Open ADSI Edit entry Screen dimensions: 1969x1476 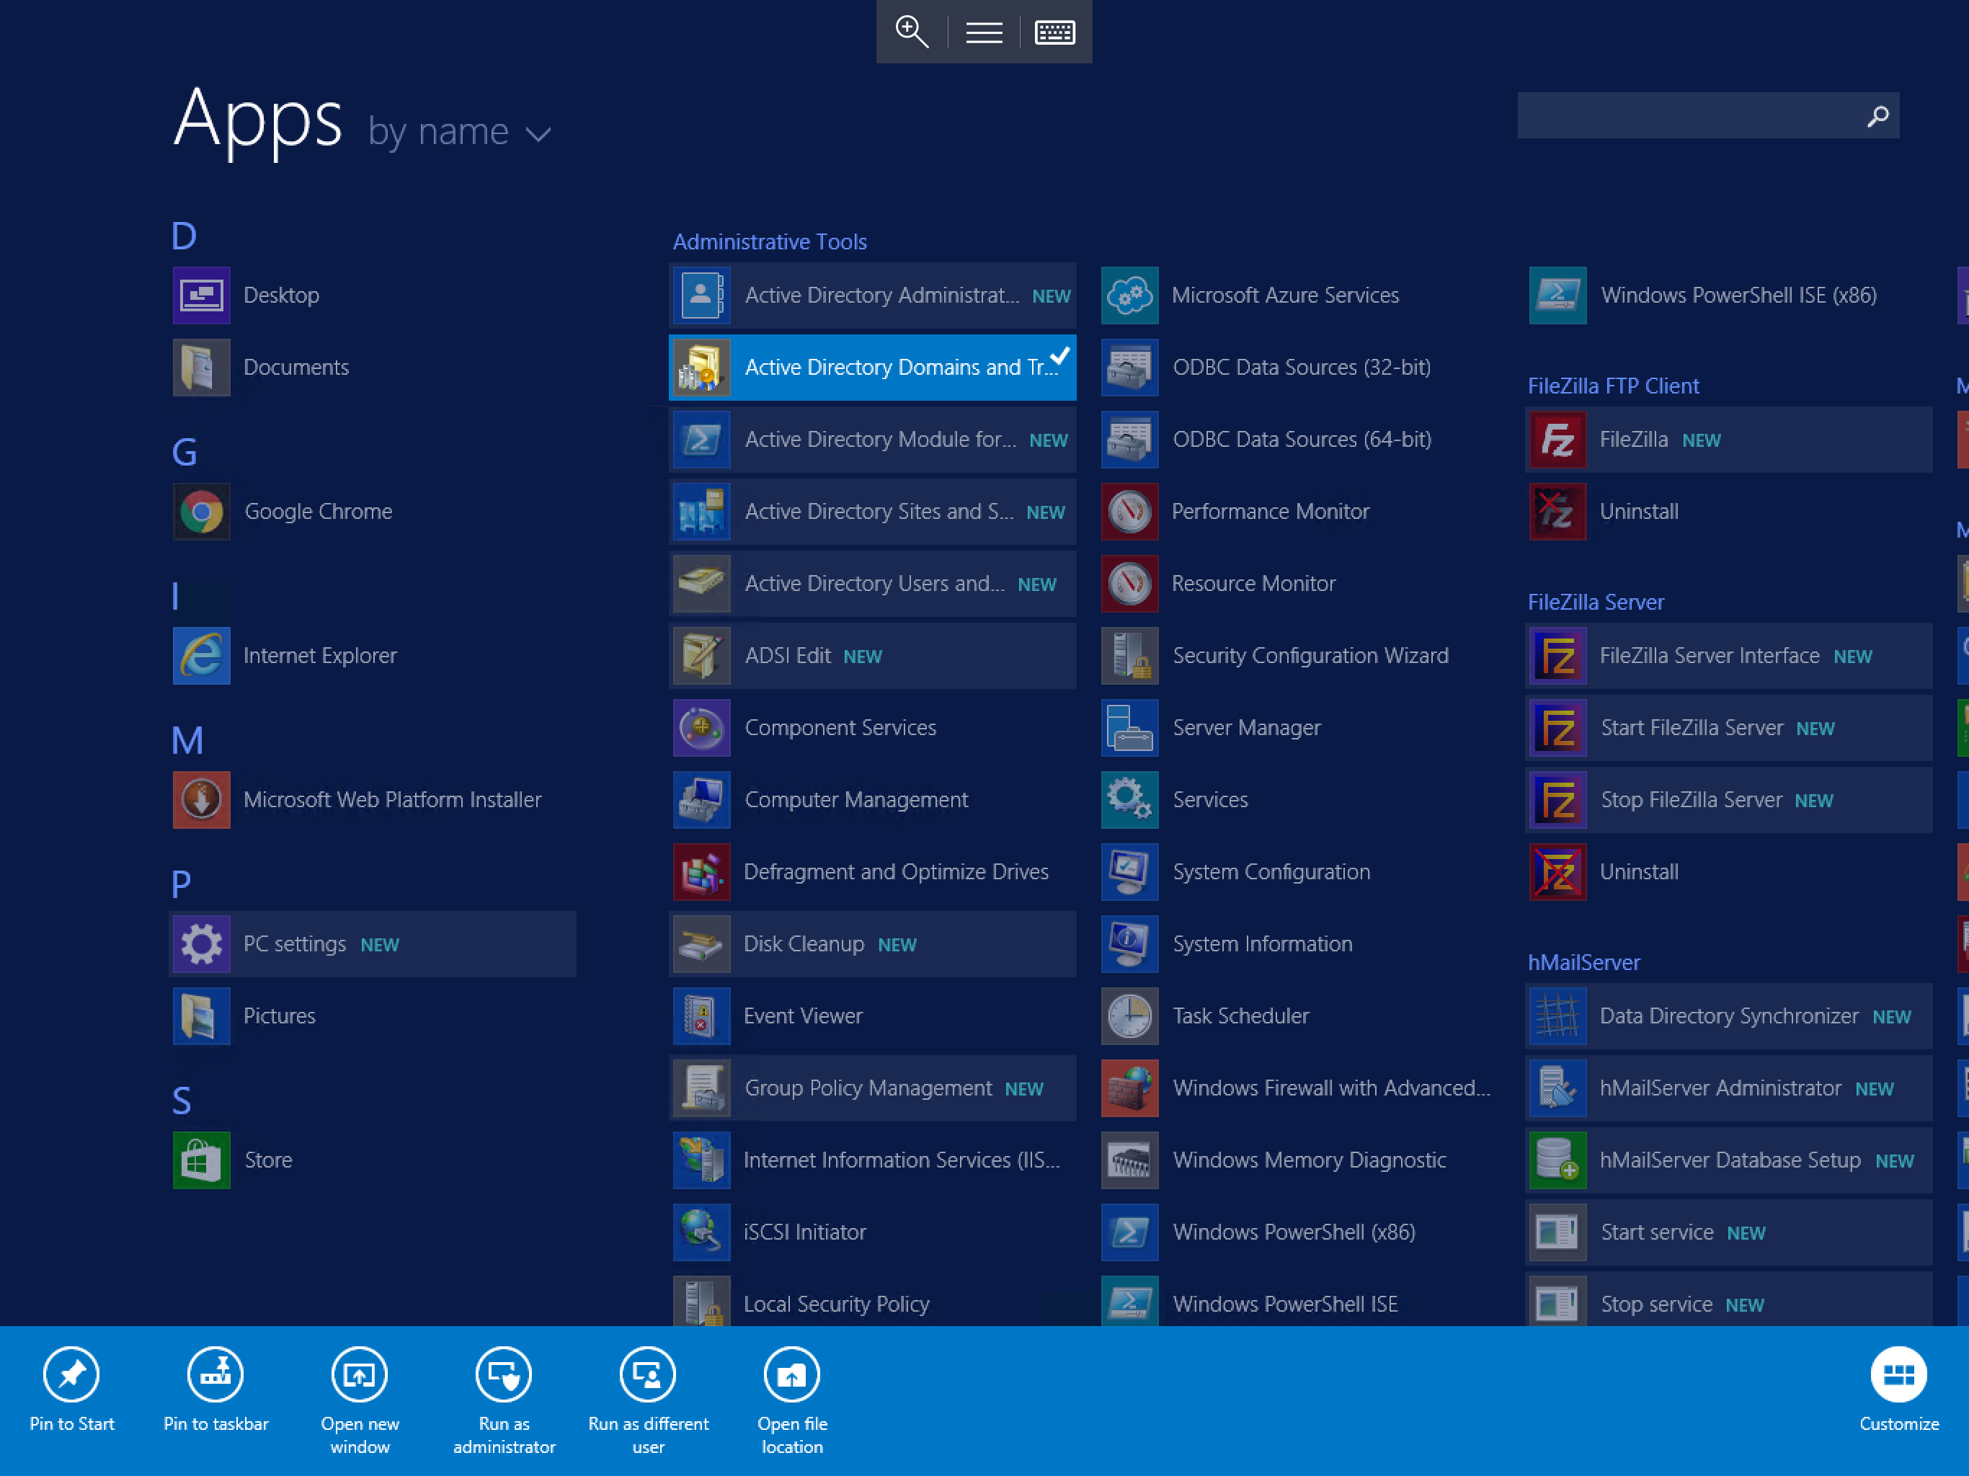(x=872, y=656)
